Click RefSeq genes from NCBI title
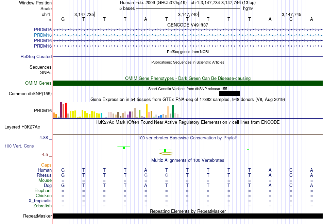This screenshot has width=323, height=224. point(188,52)
